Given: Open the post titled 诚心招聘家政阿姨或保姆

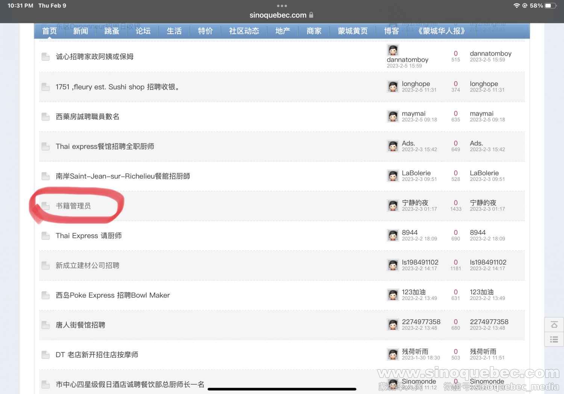Looking at the screenshot, I should click(x=95, y=57).
